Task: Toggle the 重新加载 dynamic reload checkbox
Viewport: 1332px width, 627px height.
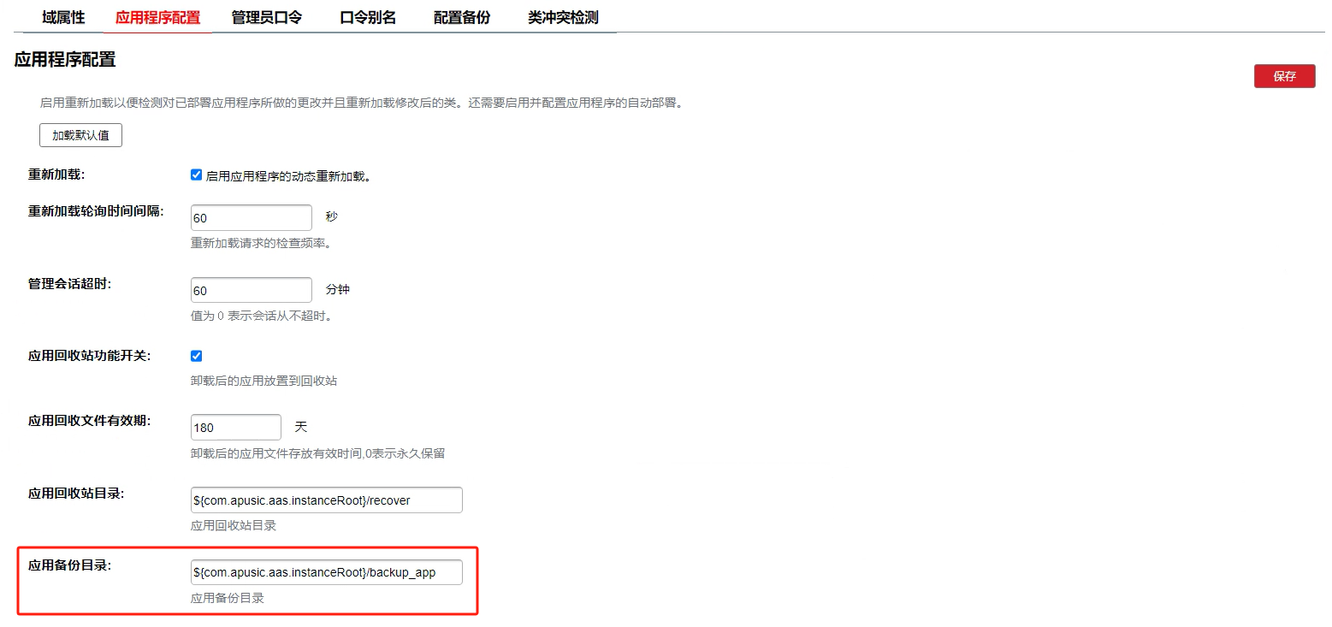Action: tap(196, 174)
